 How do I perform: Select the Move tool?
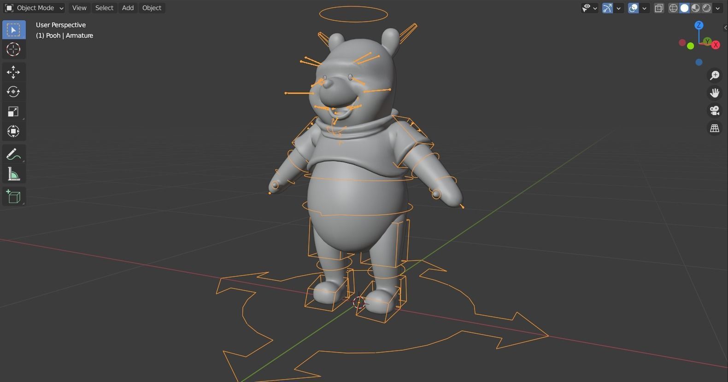click(x=13, y=72)
